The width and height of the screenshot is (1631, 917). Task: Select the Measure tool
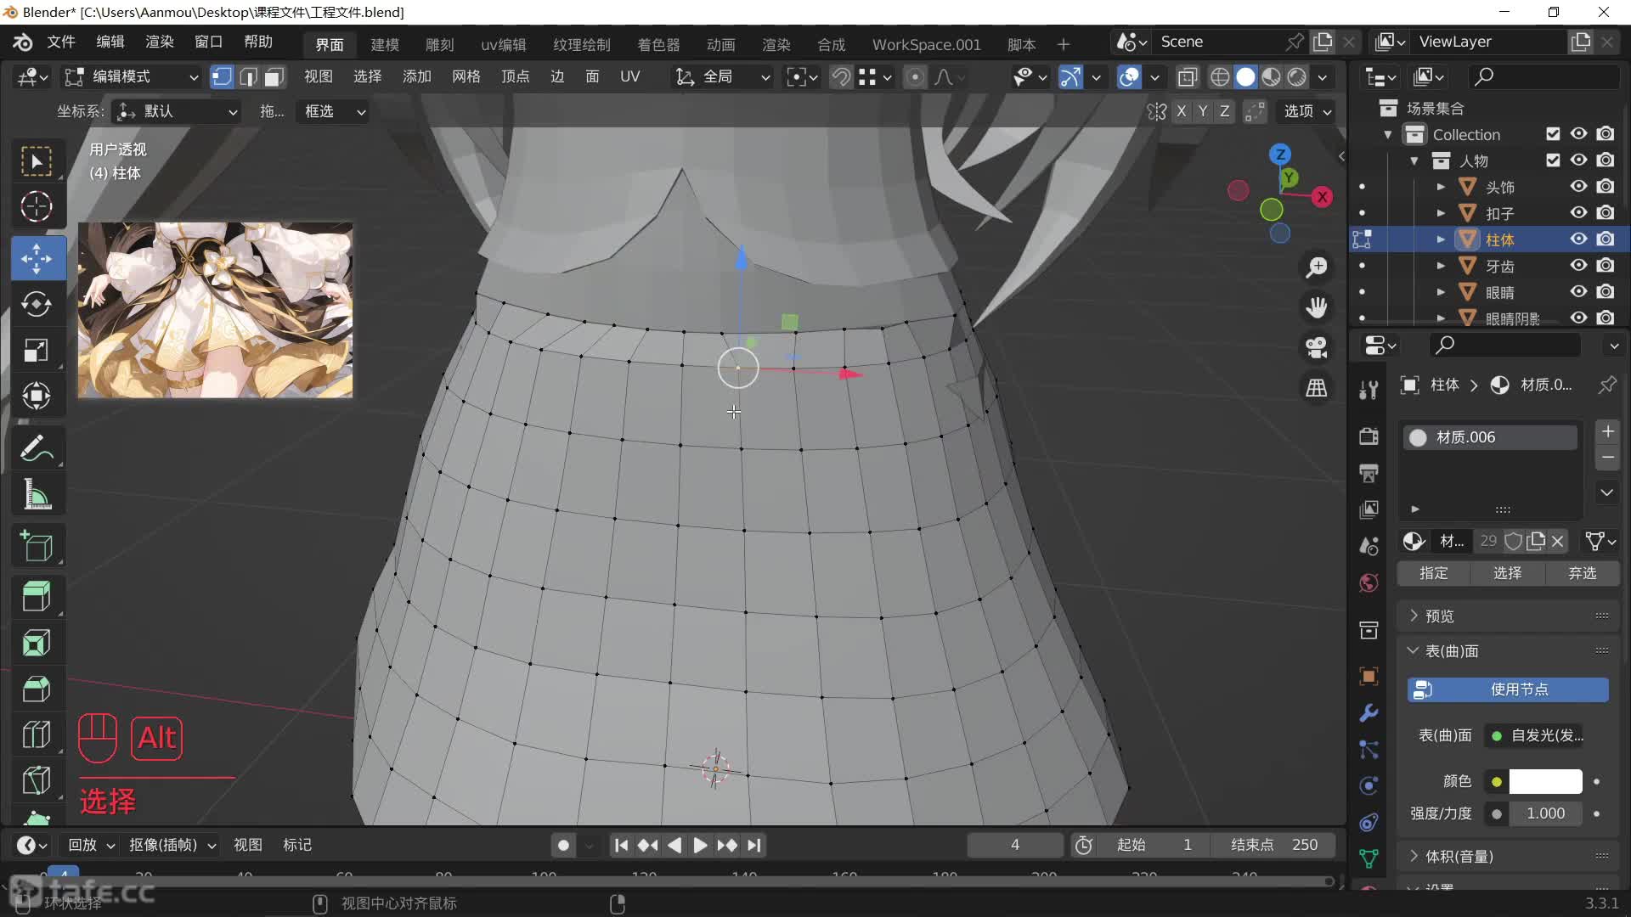coord(37,494)
